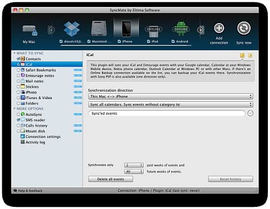Click the second yellow icon above description

[250, 55]
